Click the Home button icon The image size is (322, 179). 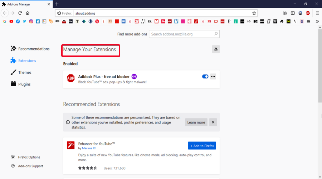click(28, 13)
